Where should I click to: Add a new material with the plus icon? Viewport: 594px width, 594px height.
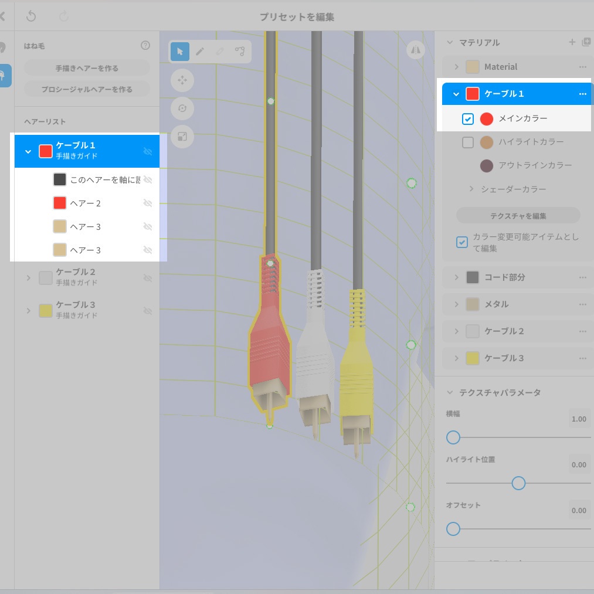(572, 42)
